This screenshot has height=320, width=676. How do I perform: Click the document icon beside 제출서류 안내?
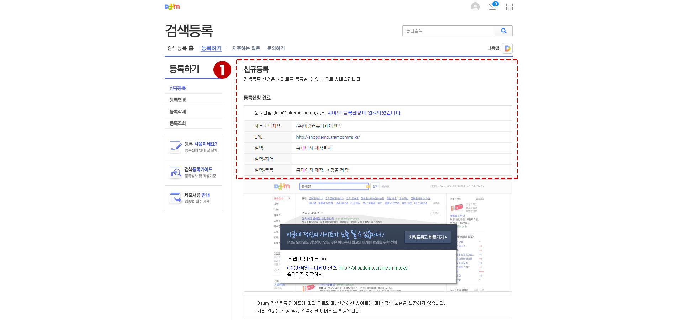click(176, 198)
